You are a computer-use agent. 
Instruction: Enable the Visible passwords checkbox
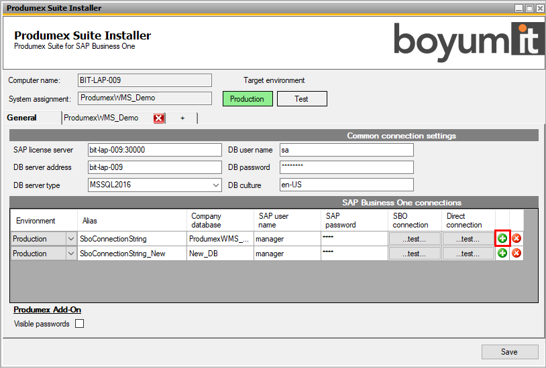click(80, 324)
